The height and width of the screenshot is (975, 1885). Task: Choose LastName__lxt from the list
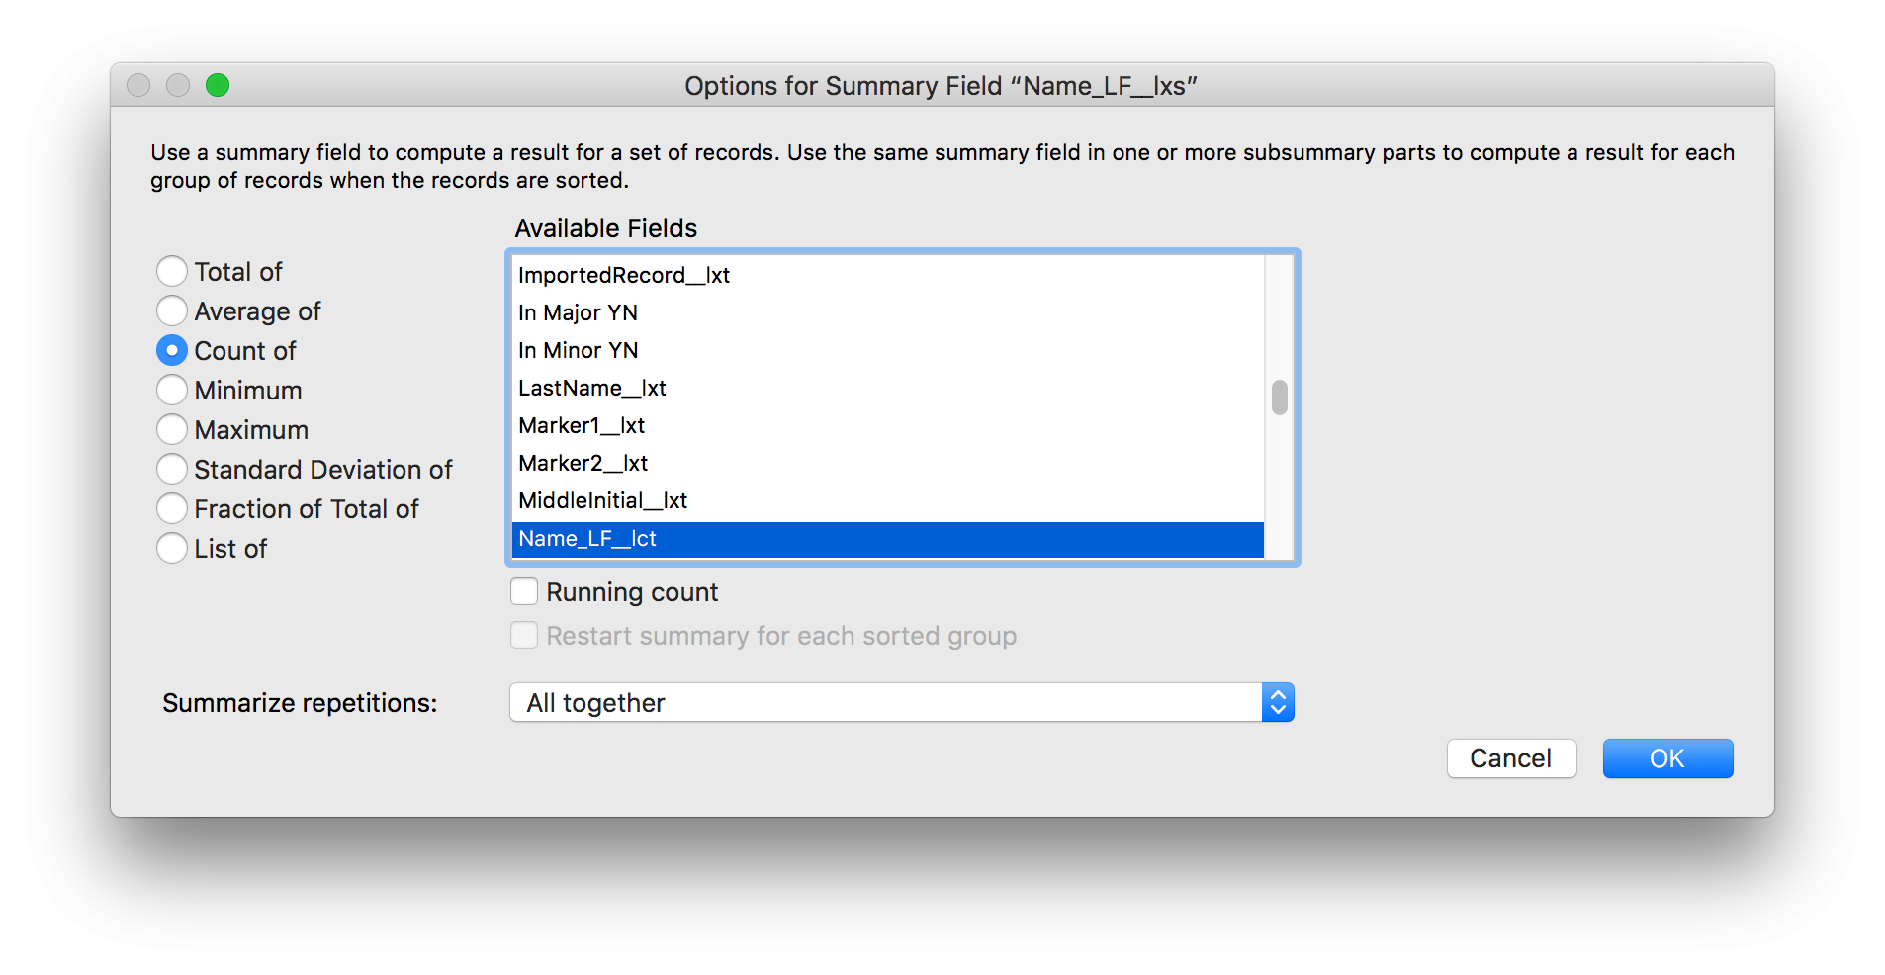pyautogui.click(x=888, y=388)
